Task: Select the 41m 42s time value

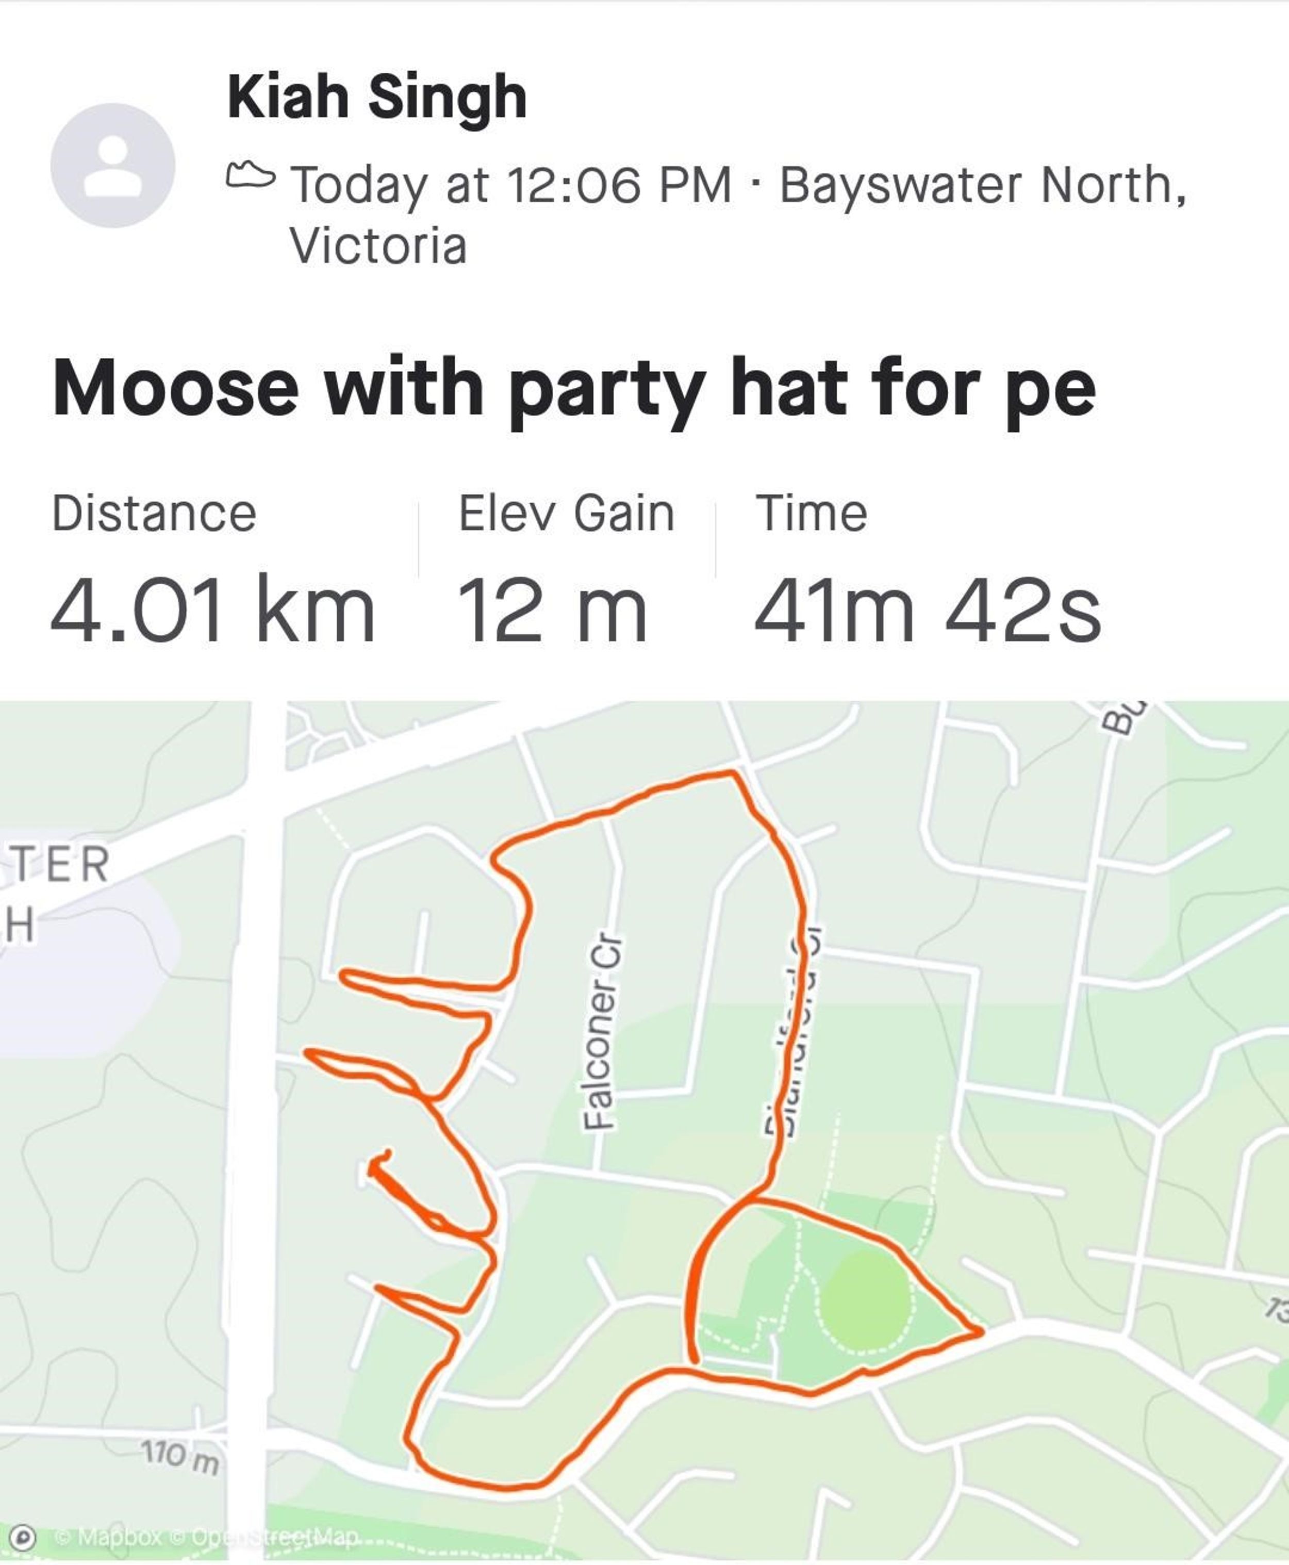Action: pyautogui.click(x=927, y=610)
